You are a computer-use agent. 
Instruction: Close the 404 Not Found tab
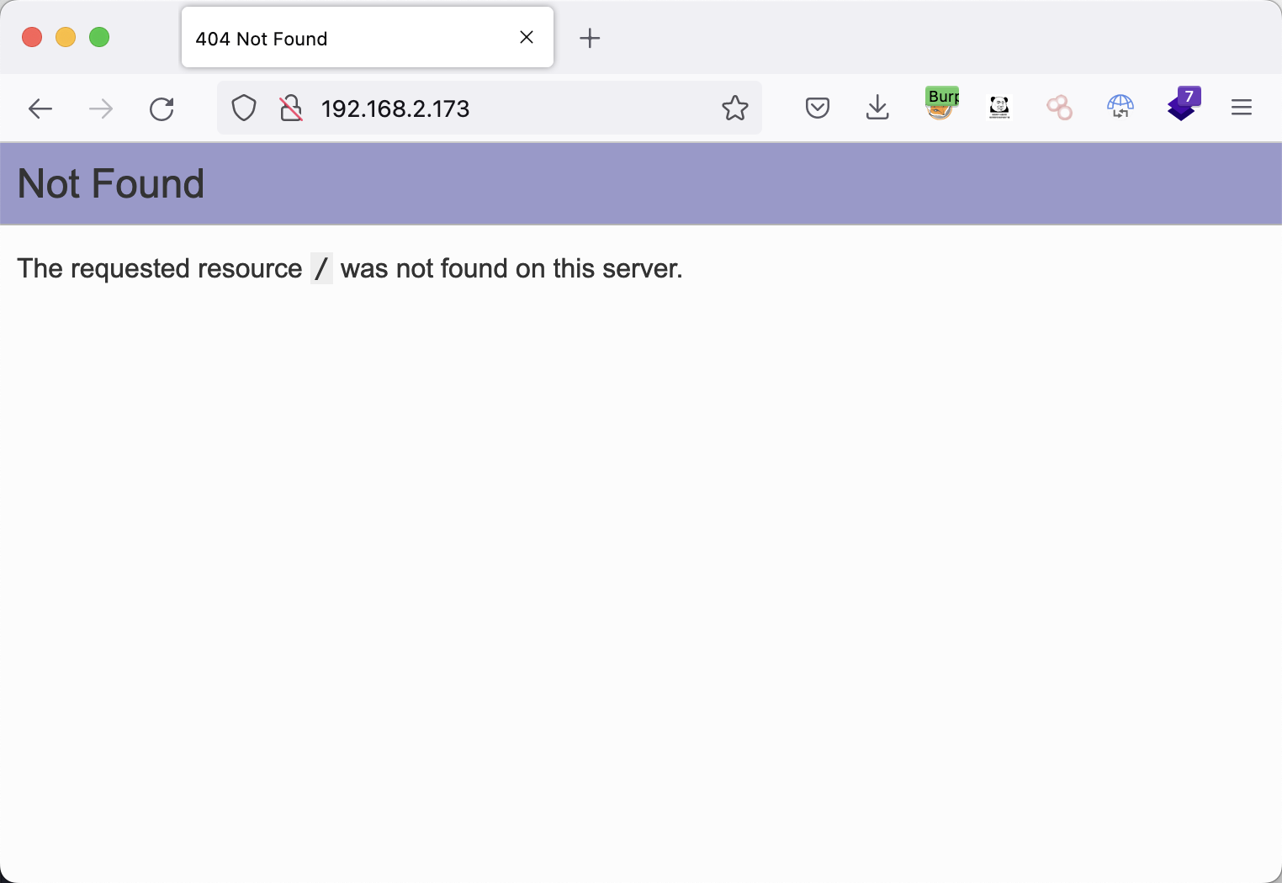(527, 37)
